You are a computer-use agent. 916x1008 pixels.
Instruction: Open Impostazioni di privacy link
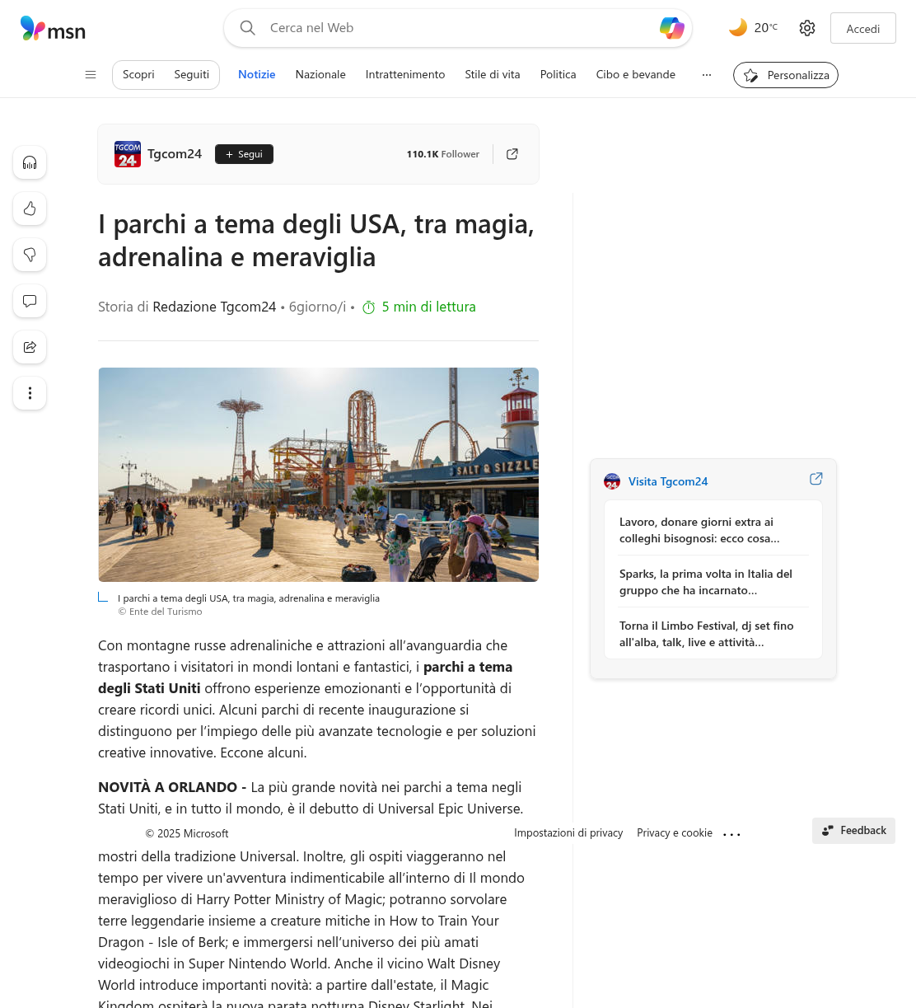coord(568,833)
